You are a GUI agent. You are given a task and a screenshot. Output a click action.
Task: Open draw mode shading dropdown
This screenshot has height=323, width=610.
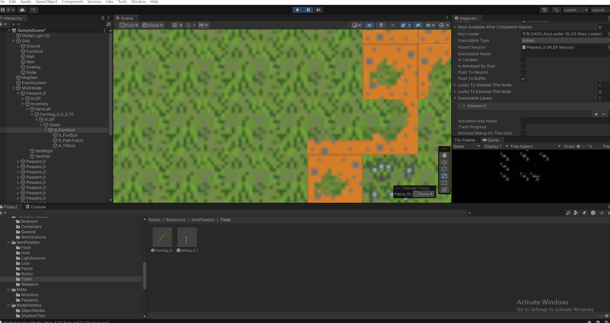(356, 25)
